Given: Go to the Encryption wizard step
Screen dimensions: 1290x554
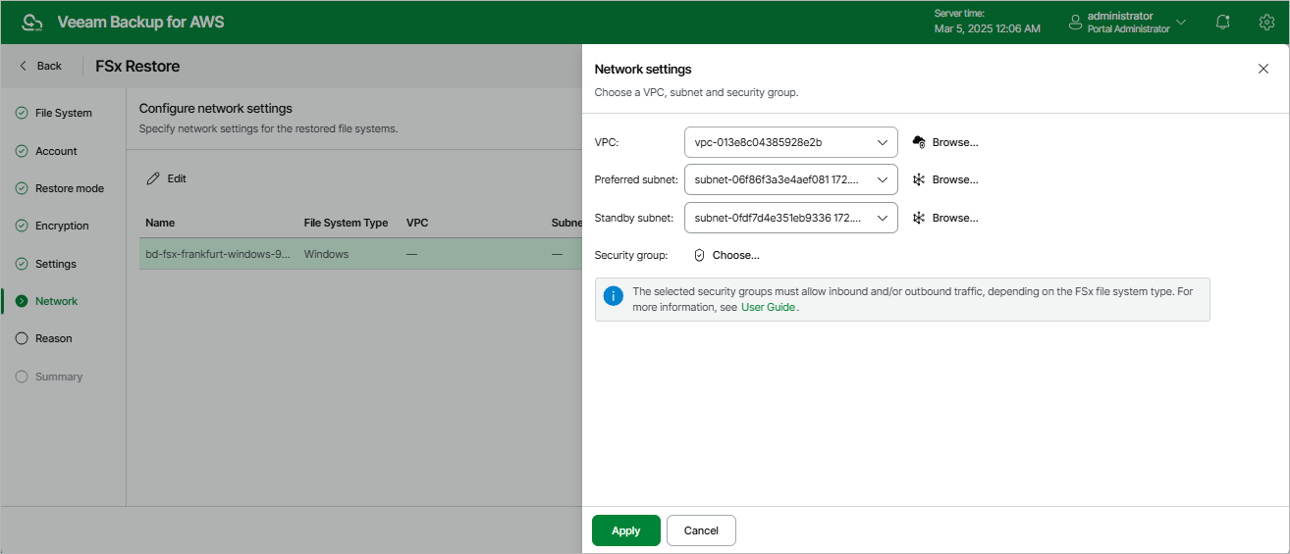Looking at the screenshot, I should coord(62,226).
